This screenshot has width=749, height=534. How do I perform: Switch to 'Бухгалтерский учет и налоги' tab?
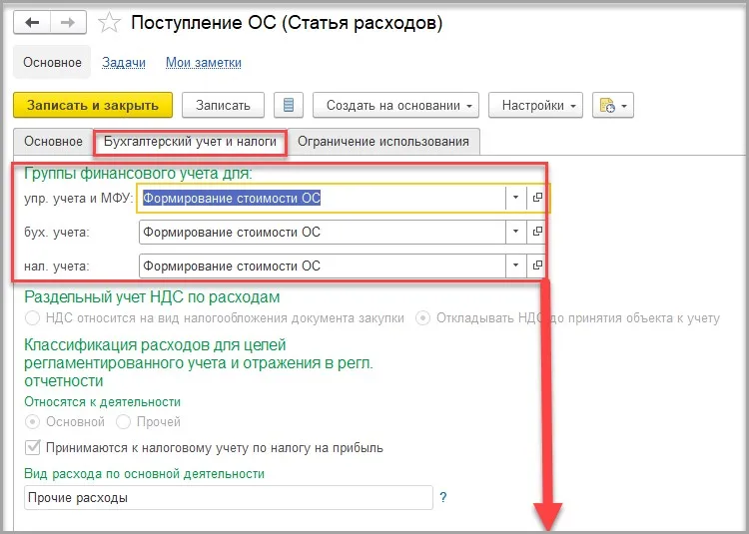[190, 142]
